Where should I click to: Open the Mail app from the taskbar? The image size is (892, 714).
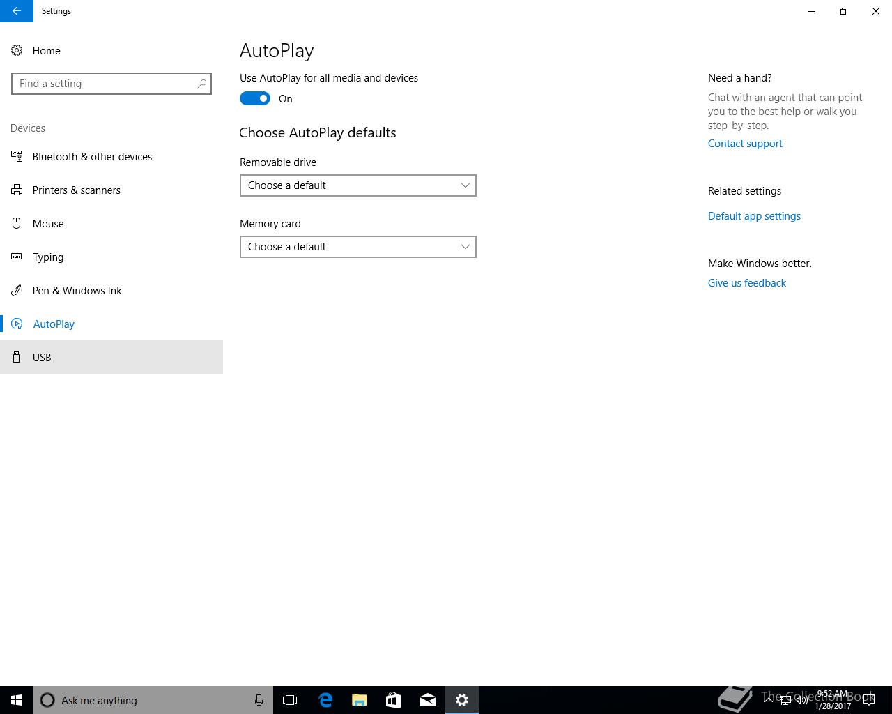427,700
